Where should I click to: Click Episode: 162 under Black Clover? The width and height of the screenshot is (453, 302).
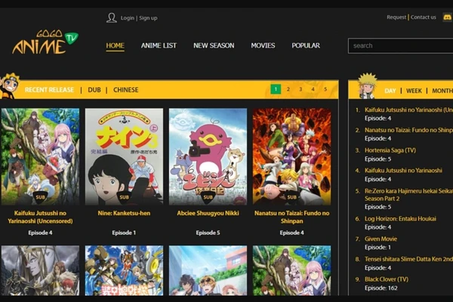[x=381, y=288]
